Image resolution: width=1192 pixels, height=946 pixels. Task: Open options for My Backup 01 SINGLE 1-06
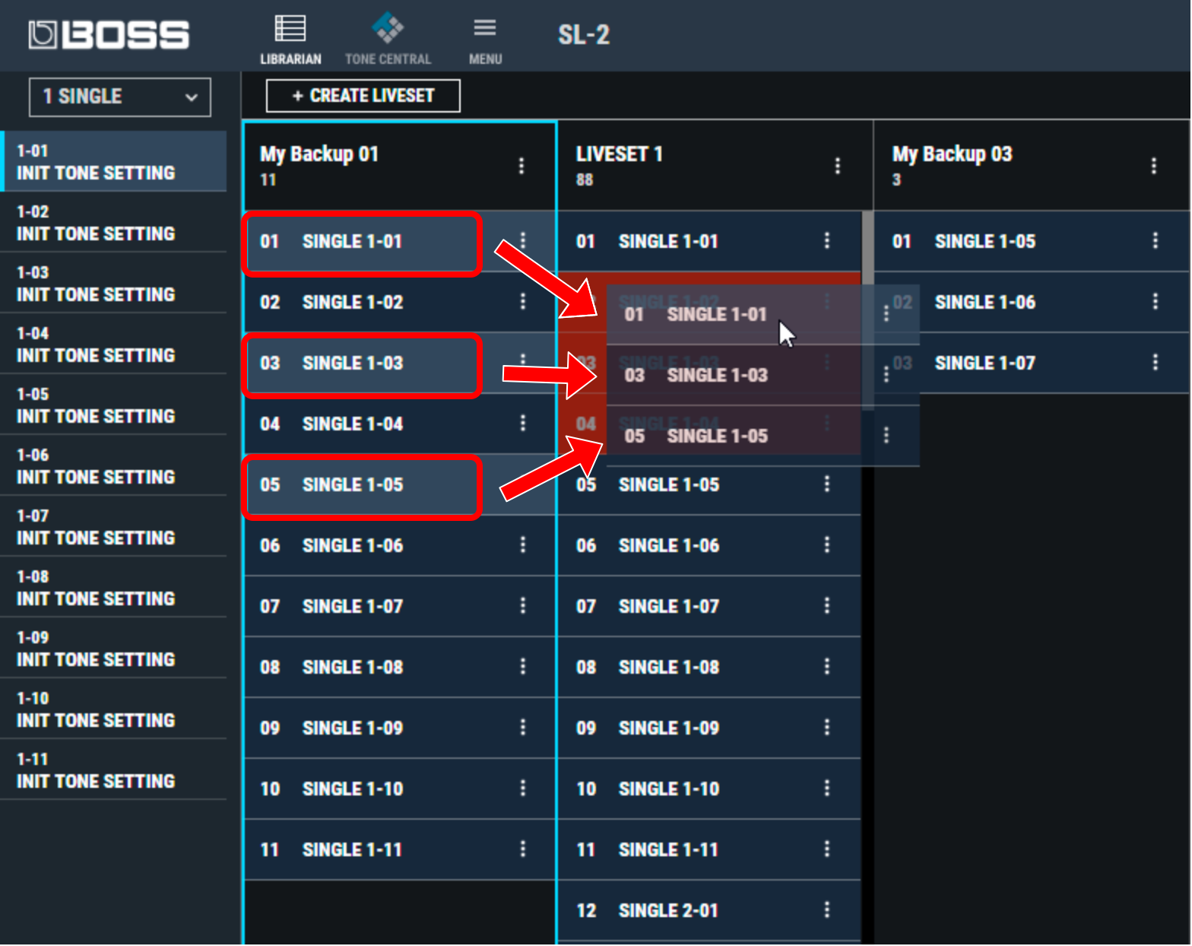523,545
